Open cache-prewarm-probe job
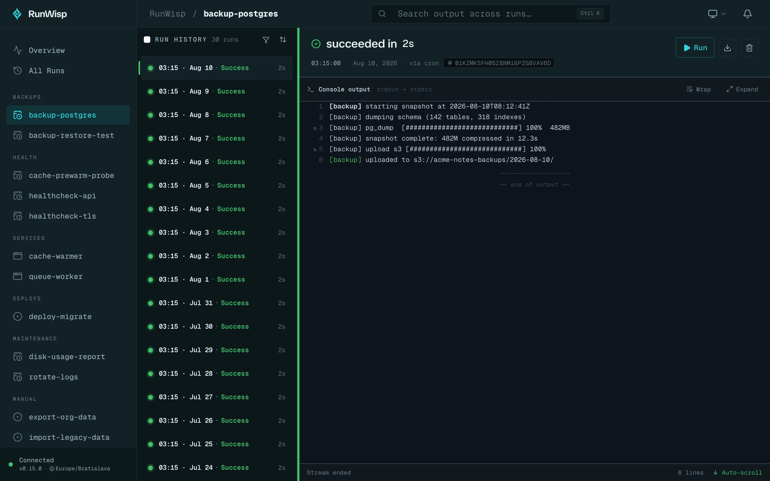 point(68,175)
